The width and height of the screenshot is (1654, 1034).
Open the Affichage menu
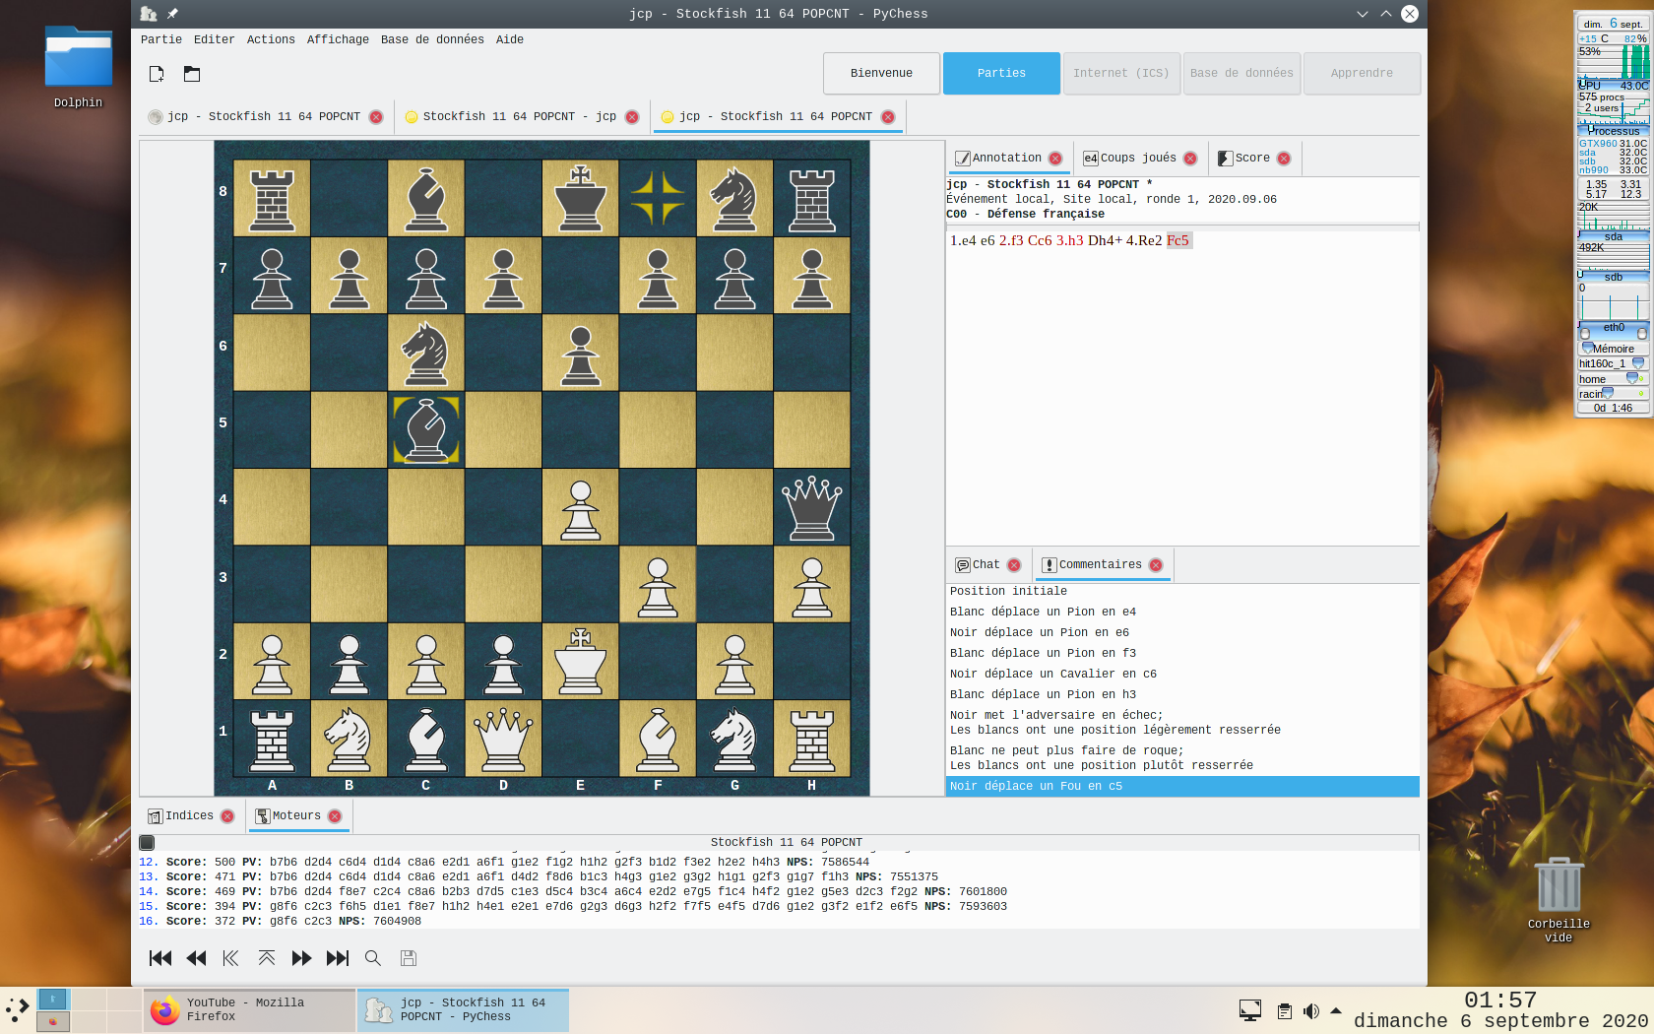pyautogui.click(x=338, y=40)
